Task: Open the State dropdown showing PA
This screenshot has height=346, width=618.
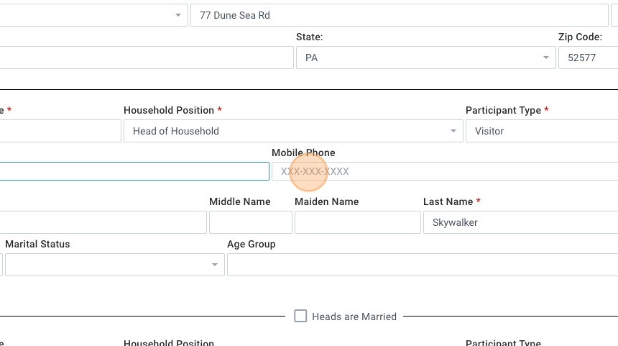Action: click(425, 58)
